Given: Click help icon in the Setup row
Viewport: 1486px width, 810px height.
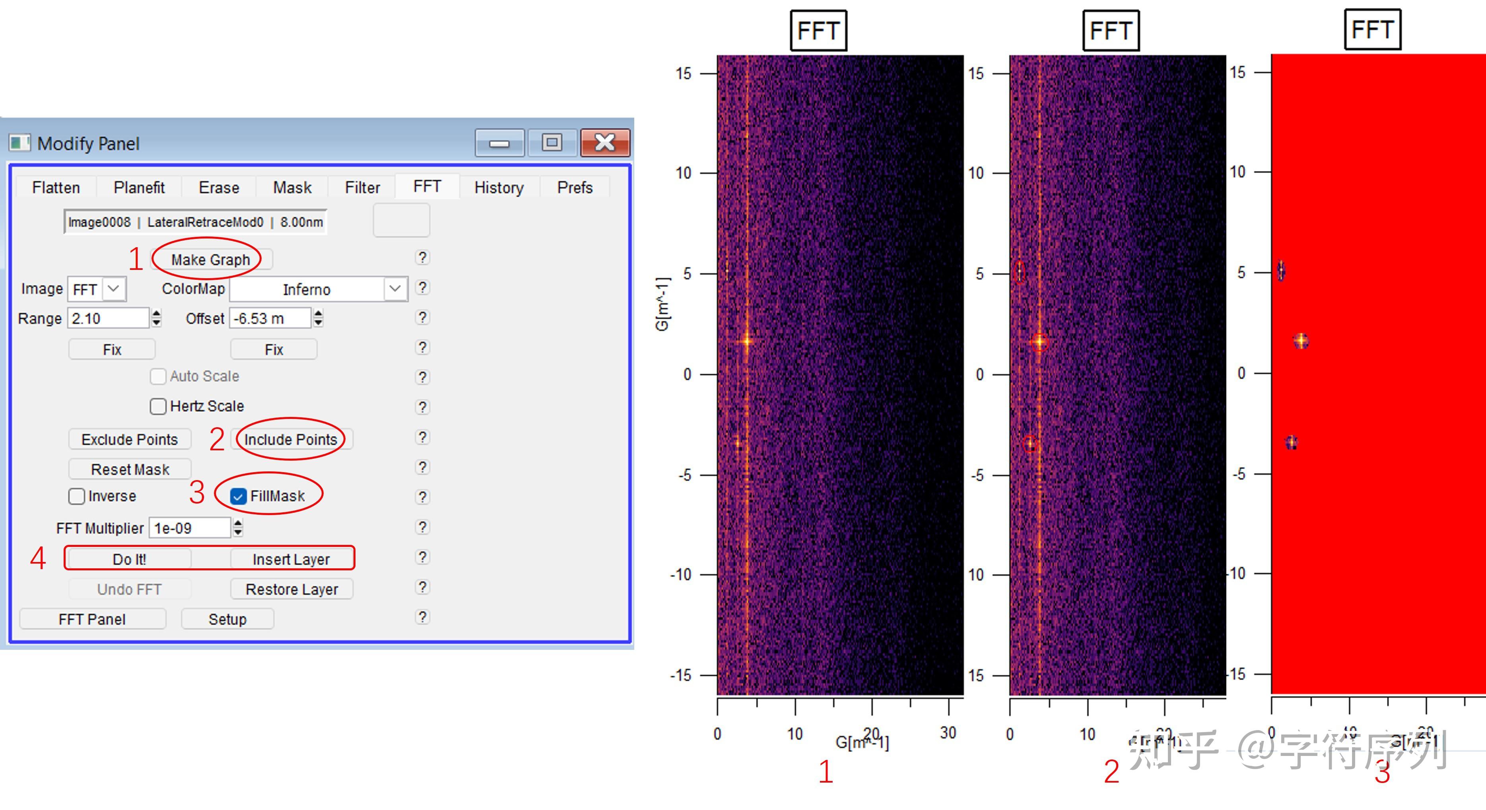Looking at the screenshot, I should tap(422, 617).
